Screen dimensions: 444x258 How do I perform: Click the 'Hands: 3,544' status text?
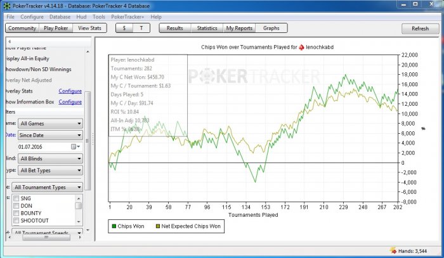[x=412, y=251]
